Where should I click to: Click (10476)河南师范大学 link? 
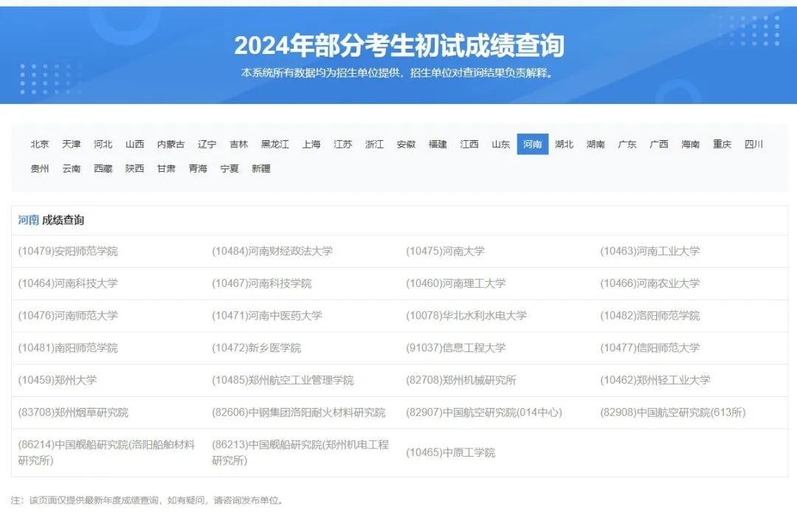pyautogui.click(x=68, y=316)
